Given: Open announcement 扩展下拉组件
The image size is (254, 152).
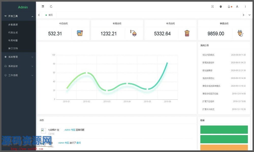Looking at the screenshot, I should tap(208, 101).
